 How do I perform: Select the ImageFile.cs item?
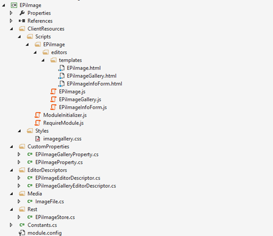click(50, 202)
